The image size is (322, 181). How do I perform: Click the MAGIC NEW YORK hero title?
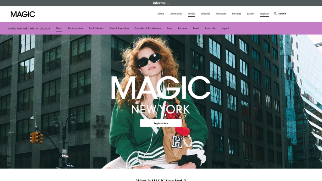pyautogui.click(x=161, y=95)
